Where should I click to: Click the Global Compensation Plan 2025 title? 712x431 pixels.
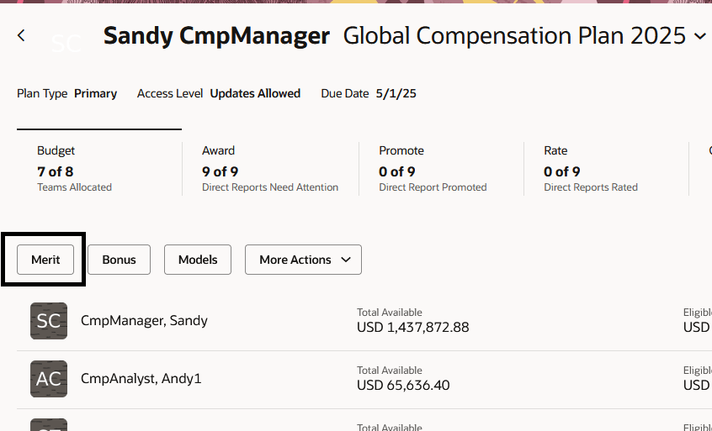514,36
